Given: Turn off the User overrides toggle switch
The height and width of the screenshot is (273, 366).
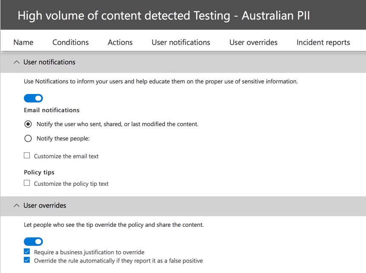Looking at the screenshot, I should pos(33,241).
